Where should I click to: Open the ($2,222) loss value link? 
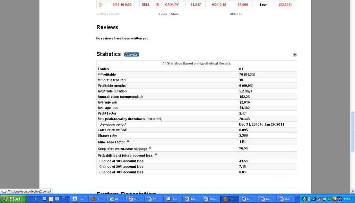[x=285, y=5]
